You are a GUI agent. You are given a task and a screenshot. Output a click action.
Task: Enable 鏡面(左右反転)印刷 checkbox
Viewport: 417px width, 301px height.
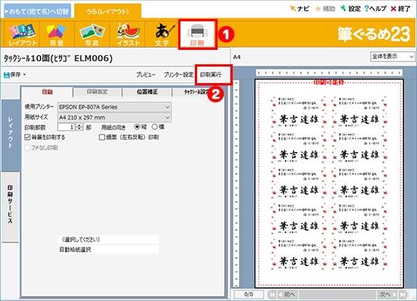[x=102, y=137]
